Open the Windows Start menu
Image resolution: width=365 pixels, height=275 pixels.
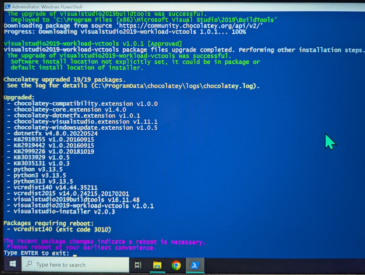12,264
